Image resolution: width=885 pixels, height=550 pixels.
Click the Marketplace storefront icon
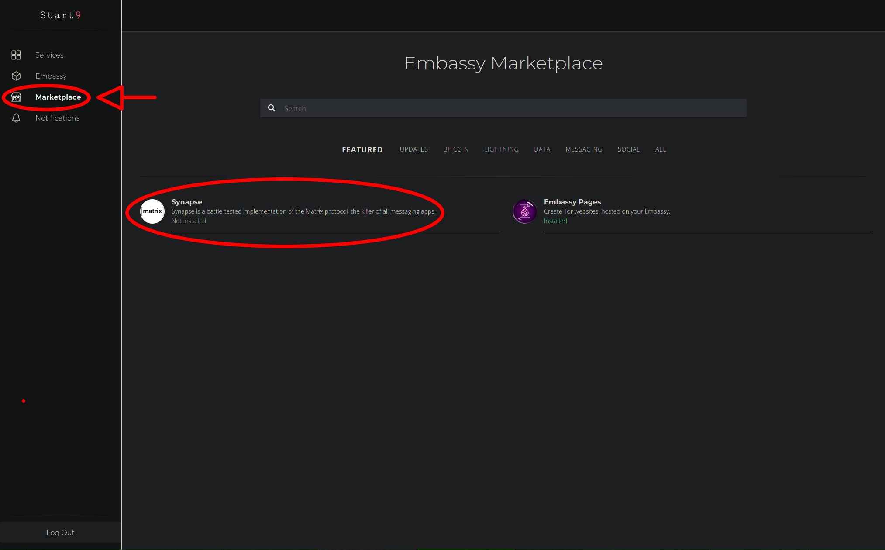tap(16, 97)
